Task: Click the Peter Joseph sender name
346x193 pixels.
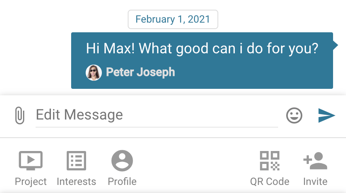Action: pyautogui.click(x=140, y=72)
